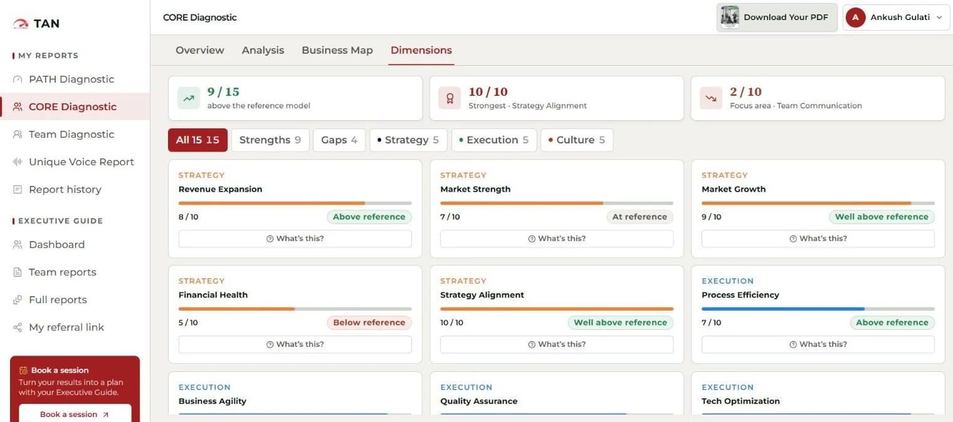Click the calendar icon beside Book a session

tap(23, 370)
